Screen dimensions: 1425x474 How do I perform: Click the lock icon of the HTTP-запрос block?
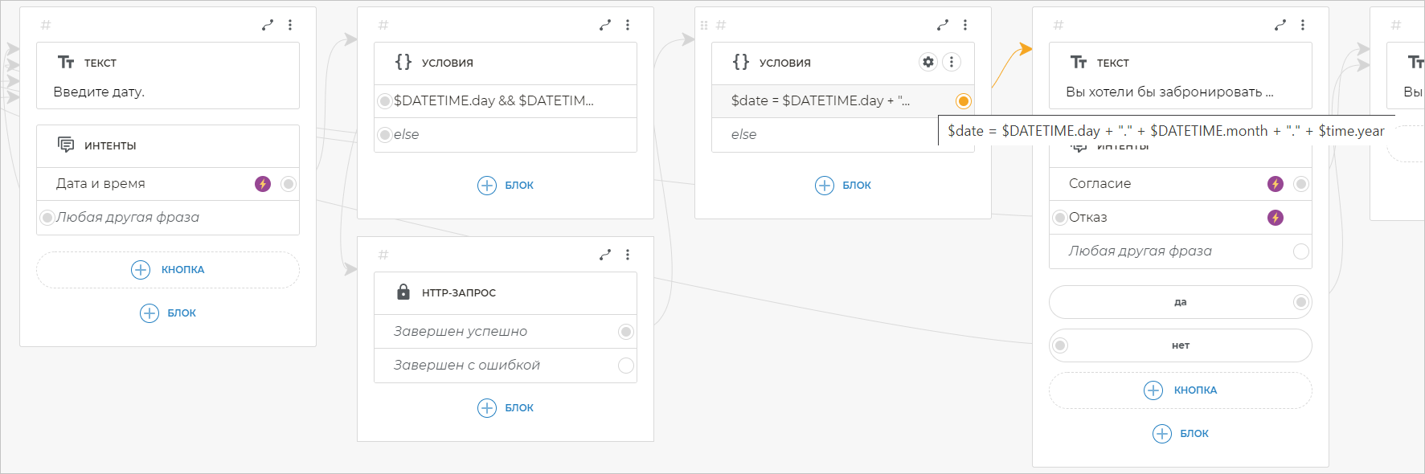pos(403,292)
